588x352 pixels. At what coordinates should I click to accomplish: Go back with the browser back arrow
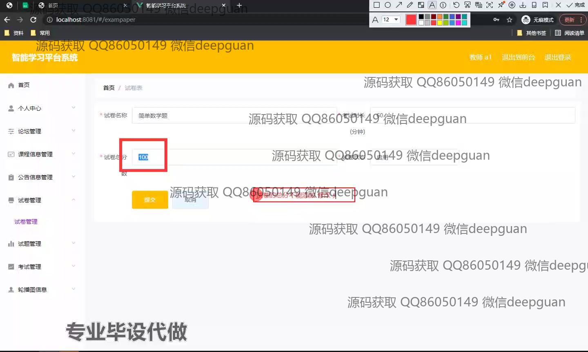point(7,20)
